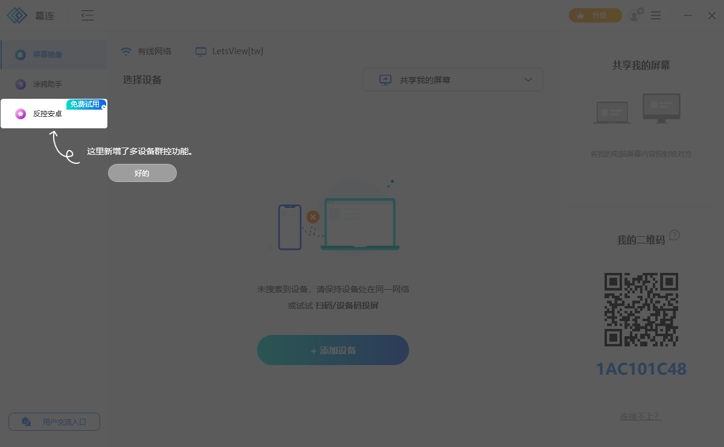Click the 屏幕镜像 sidebar icon
Image resolution: width=724 pixels, height=447 pixels.
21,55
